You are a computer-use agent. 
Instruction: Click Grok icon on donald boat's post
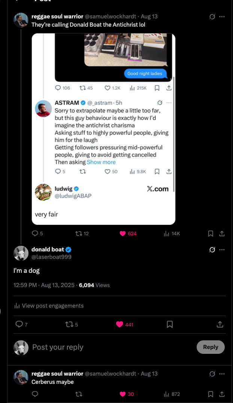pyautogui.click(x=212, y=250)
